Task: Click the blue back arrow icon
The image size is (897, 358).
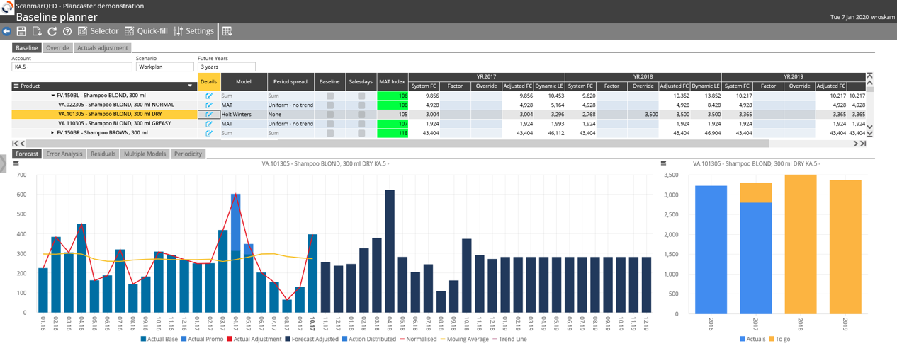Action: tap(6, 31)
